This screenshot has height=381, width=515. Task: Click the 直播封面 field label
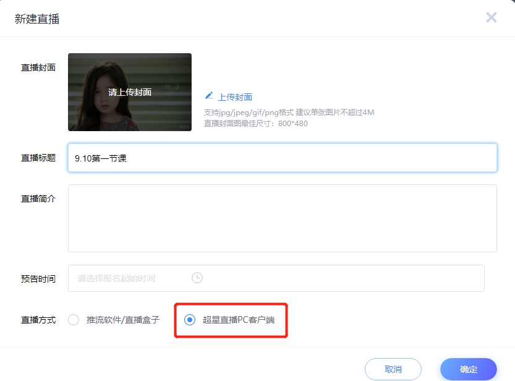point(38,67)
